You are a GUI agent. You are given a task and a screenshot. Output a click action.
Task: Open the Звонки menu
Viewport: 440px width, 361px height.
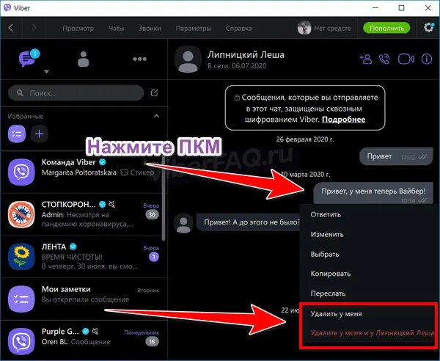[150, 28]
